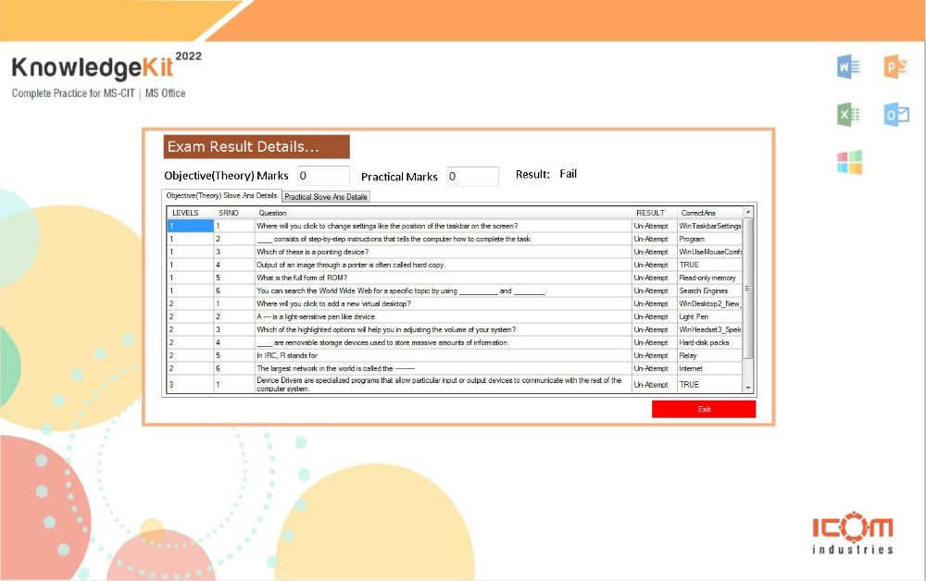
Task: Select the question about searching the World Wide Web
Action: click(x=443, y=290)
